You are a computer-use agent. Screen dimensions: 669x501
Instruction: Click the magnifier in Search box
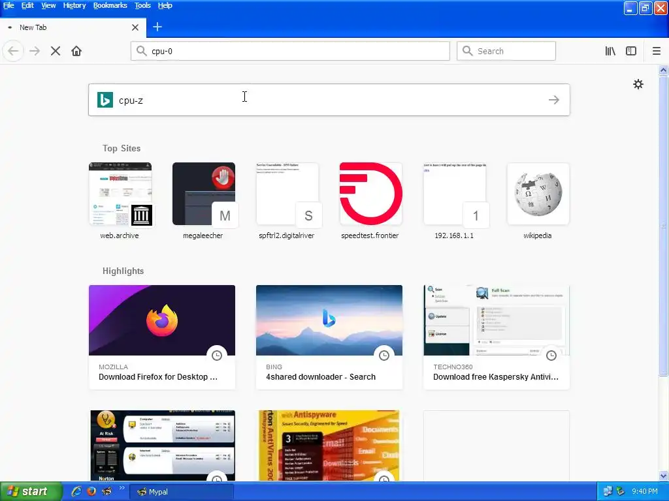[x=468, y=51]
